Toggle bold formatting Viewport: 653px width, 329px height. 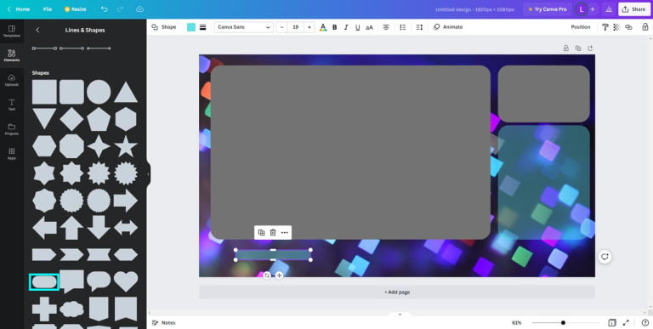[x=334, y=27]
